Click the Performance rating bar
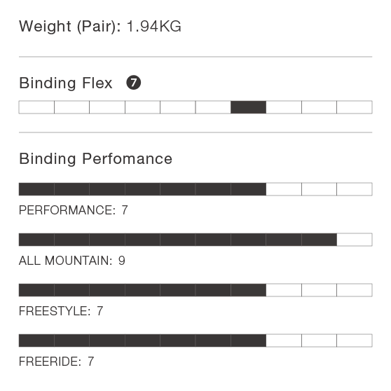 point(195,189)
